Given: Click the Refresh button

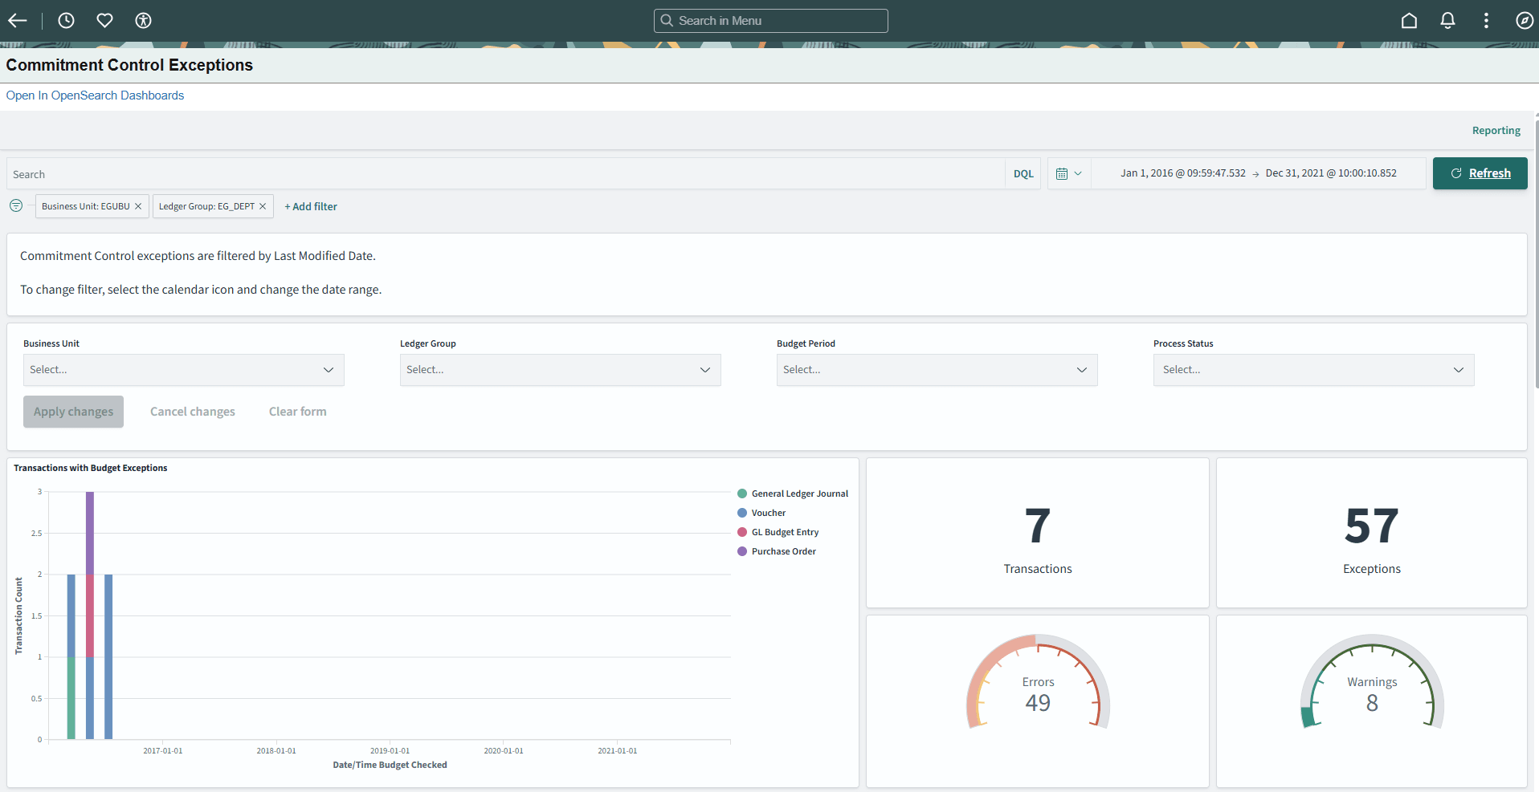Looking at the screenshot, I should [1480, 173].
